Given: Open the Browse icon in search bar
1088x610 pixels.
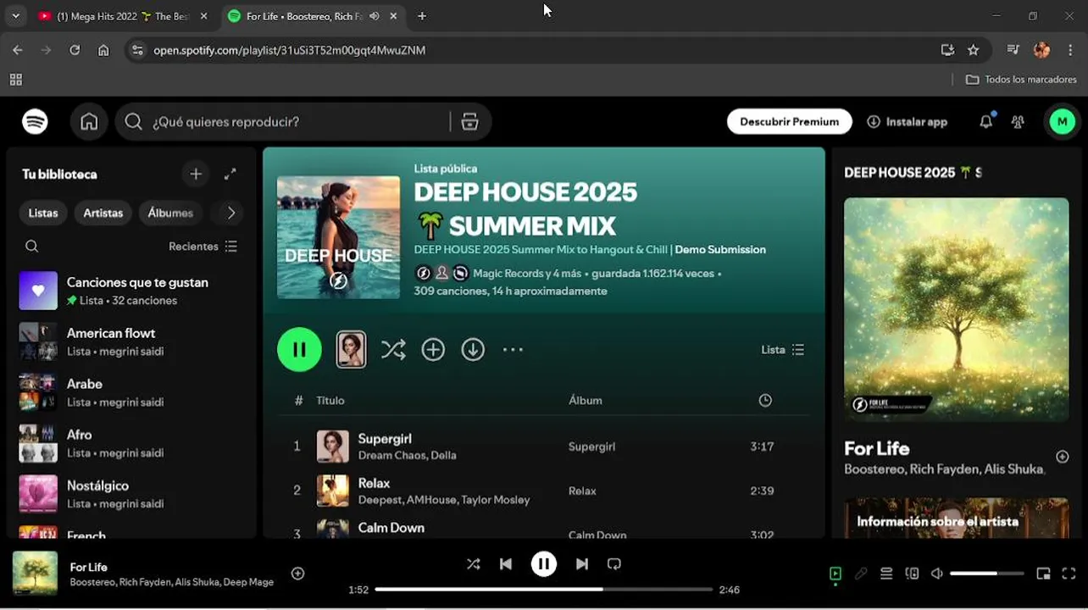Looking at the screenshot, I should click(469, 122).
